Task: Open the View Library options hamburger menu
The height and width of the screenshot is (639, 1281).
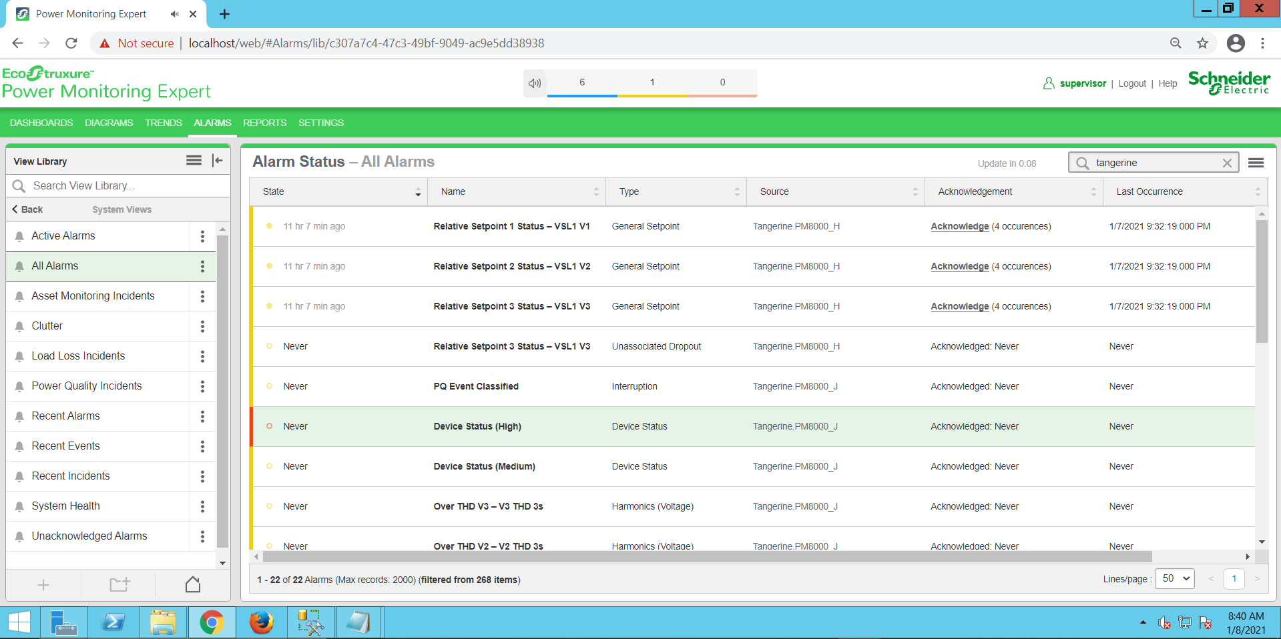Action: [x=194, y=160]
